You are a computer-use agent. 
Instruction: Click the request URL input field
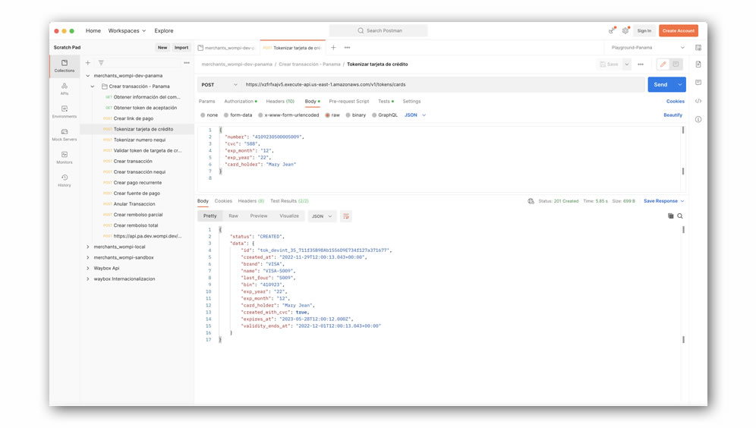point(440,85)
